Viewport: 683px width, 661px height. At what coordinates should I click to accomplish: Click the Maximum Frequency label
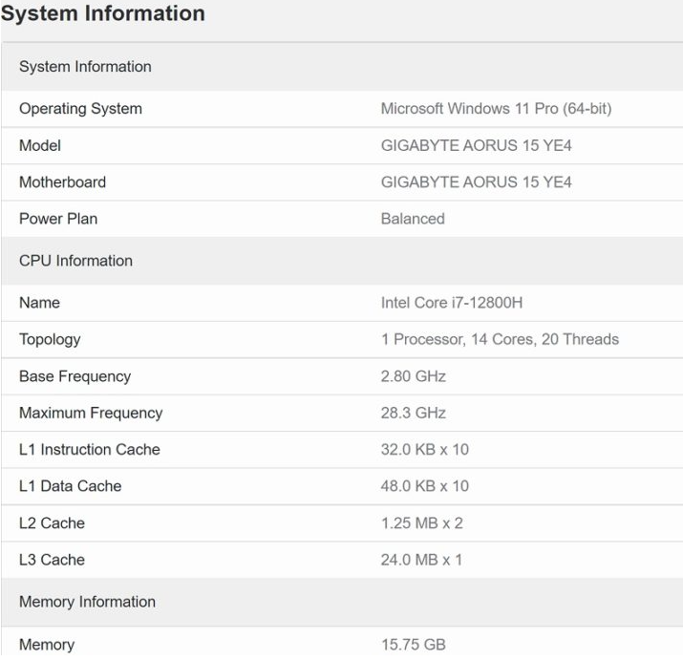click(91, 413)
